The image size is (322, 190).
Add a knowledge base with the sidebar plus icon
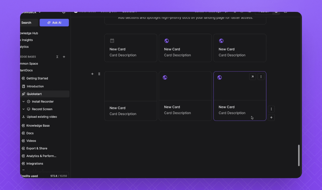click(x=64, y=57)
